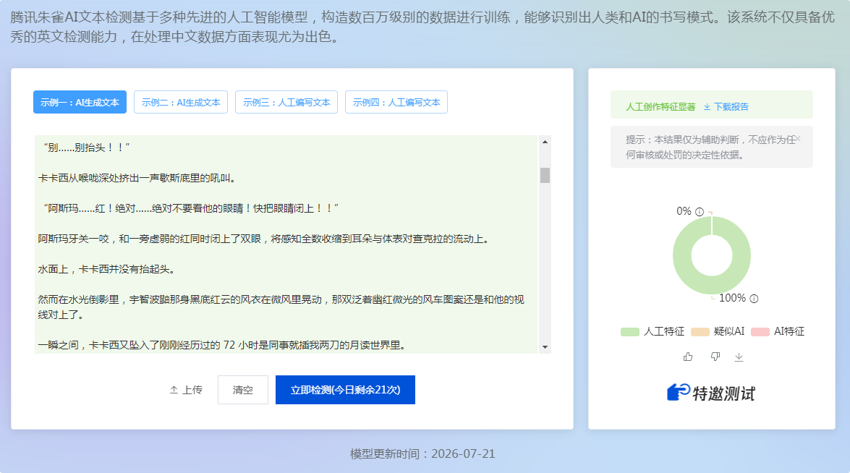This screenshot has width=850, height=473.
Task: Click scrollbar up arrow in text area
Action: click(545, 142)
